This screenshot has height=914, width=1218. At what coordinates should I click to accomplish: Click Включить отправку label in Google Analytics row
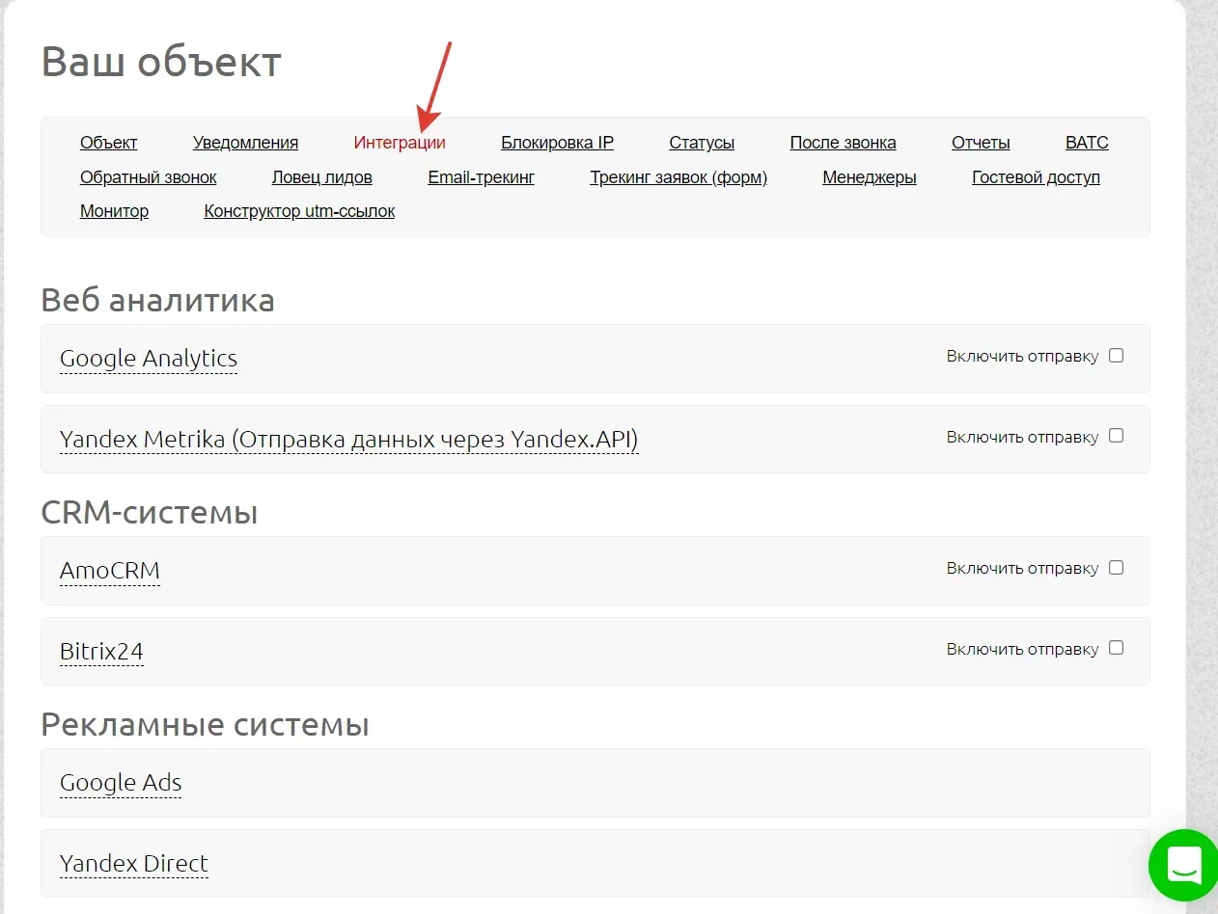coord(1022,356)
